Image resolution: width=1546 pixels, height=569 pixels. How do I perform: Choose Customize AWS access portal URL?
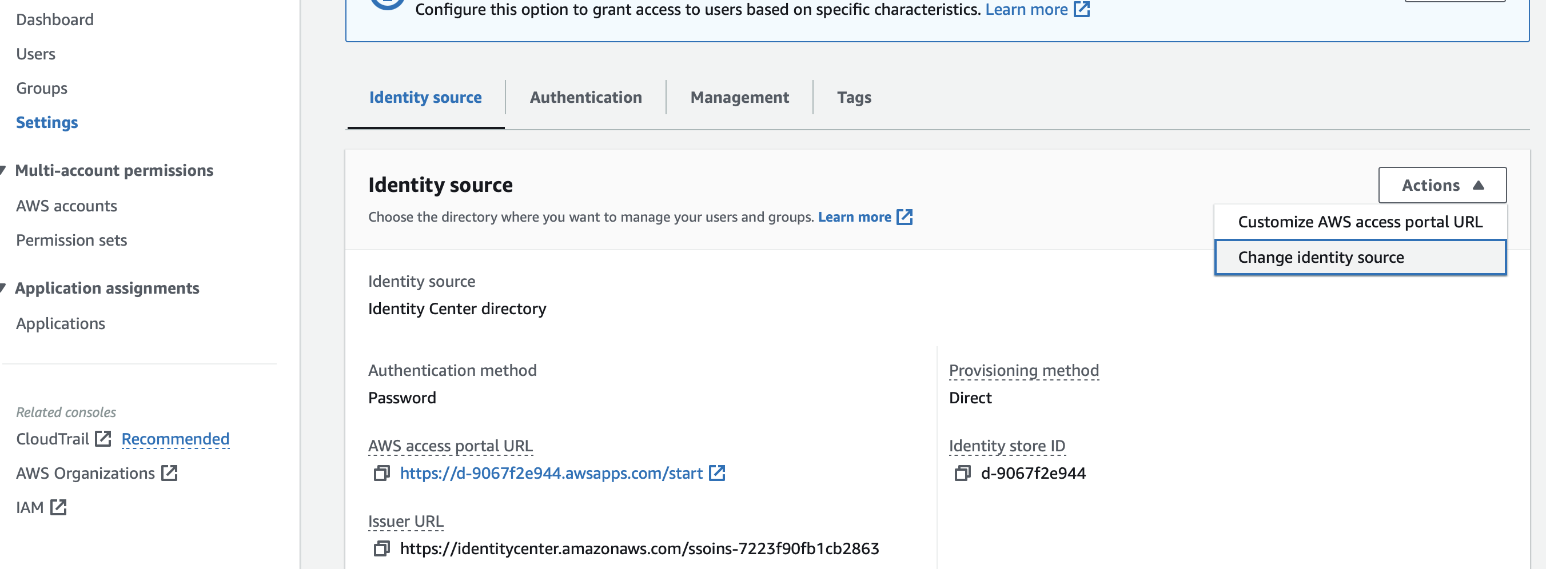1360,222
